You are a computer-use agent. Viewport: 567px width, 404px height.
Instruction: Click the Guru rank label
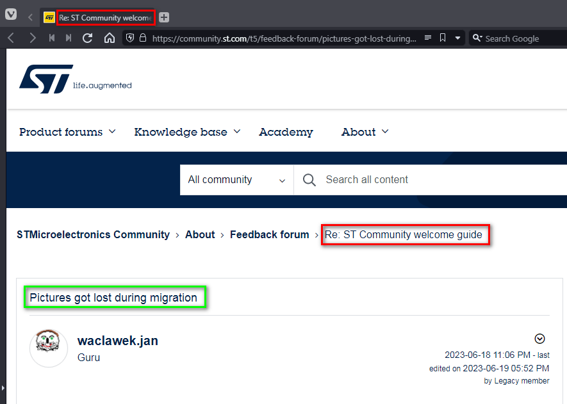[x=88, y=357]
